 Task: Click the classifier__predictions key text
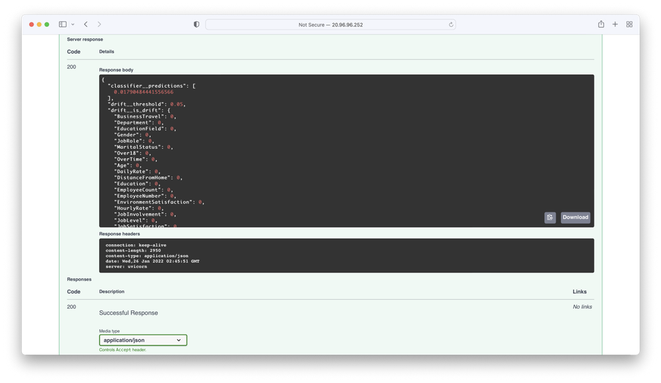click(x=147, y=86)
